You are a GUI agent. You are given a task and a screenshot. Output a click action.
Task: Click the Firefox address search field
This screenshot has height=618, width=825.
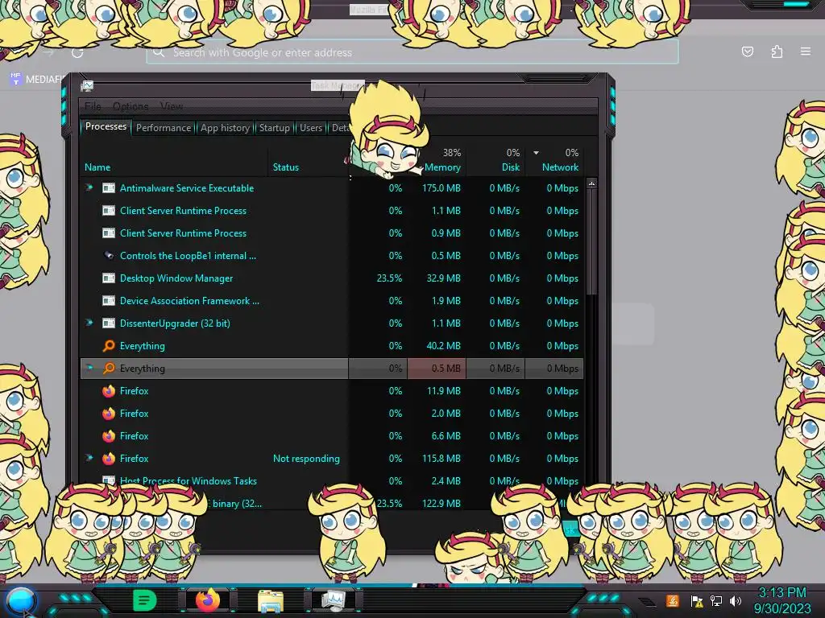[412, 52]
